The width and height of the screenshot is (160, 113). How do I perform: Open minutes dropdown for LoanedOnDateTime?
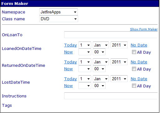(x=99, y=52)
